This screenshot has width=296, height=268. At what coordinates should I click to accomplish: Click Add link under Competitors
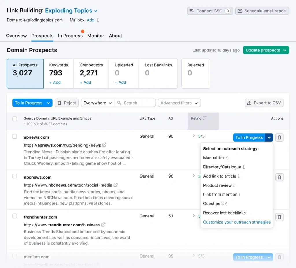click(85, 82)
